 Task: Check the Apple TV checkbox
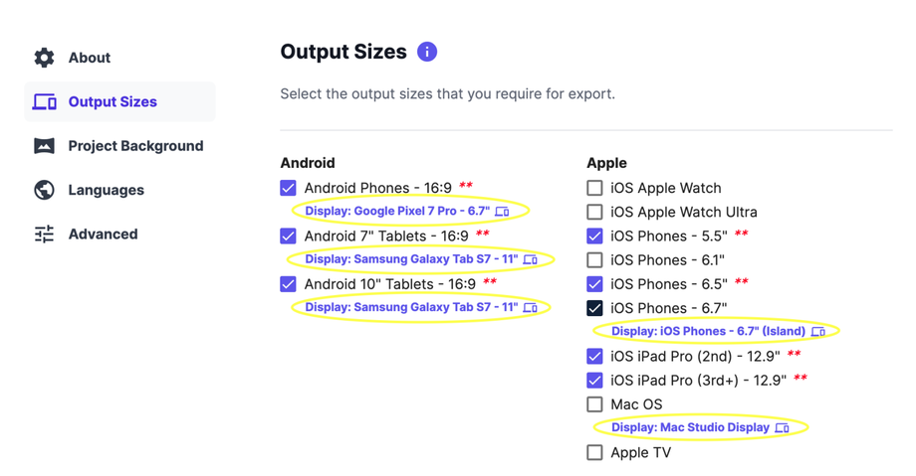[x=595, y=453]
